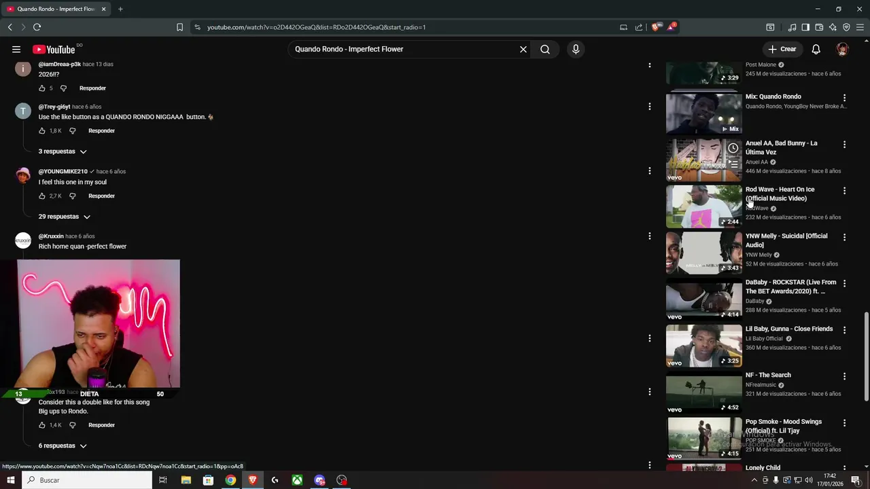This screenshot has height=489, width=870.
Task: Click the address bar URL
Action: tap(316, 27)
